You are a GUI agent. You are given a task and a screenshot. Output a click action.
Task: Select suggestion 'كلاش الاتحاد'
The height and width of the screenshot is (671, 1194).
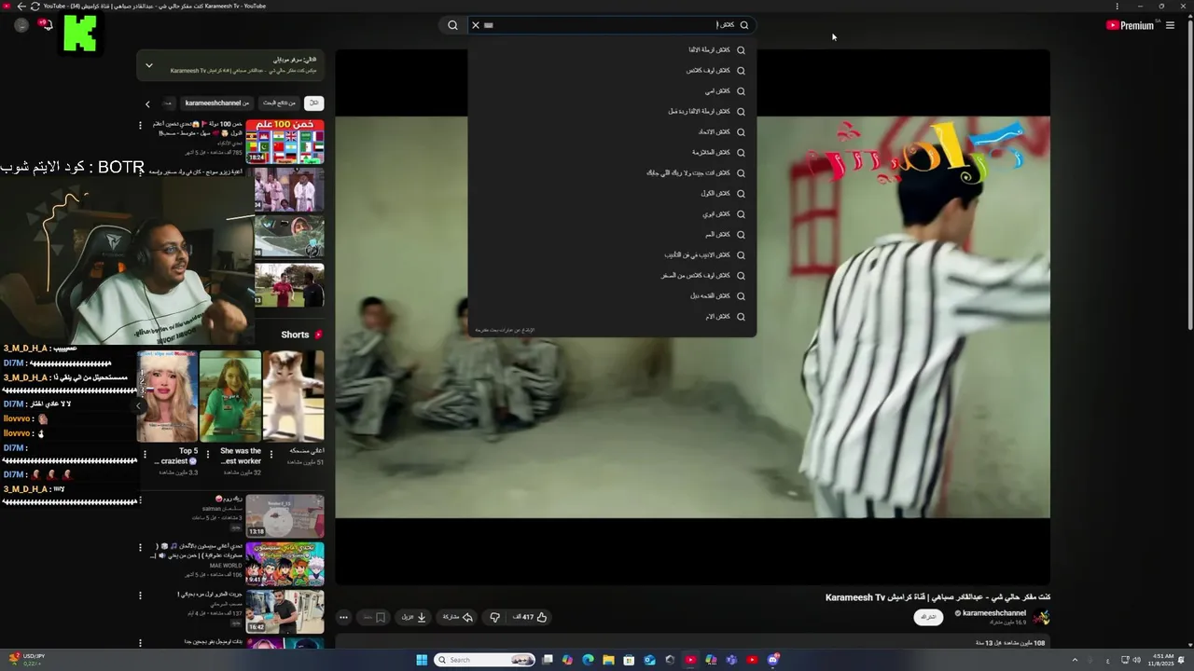pos(611,132)
